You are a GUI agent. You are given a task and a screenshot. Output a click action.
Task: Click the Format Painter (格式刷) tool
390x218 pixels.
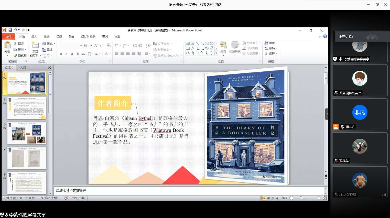[20, 55]
